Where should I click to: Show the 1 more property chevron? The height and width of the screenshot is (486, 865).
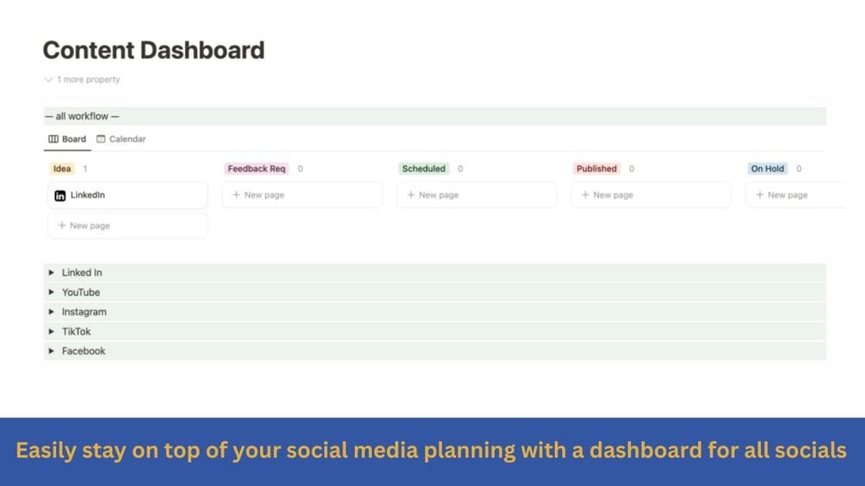coord(48,80)
